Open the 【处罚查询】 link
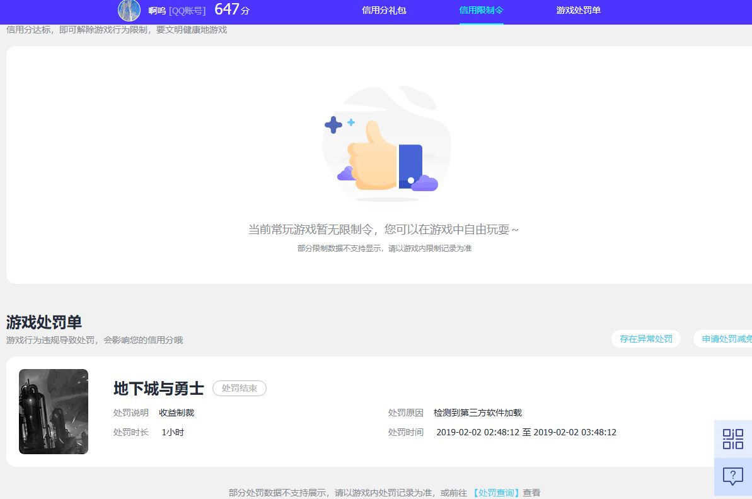The width and height of the screenshot is (752, 499). point(496,493)
